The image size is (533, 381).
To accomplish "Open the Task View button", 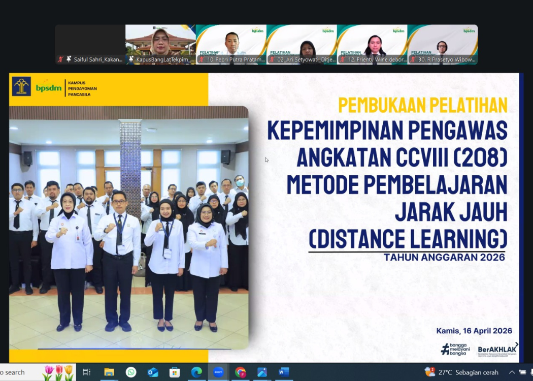I will [x=86, y=372].
